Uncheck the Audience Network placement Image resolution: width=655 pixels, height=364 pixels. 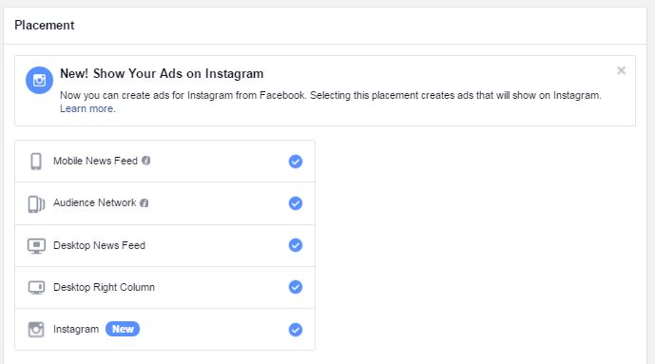[296, 203]
